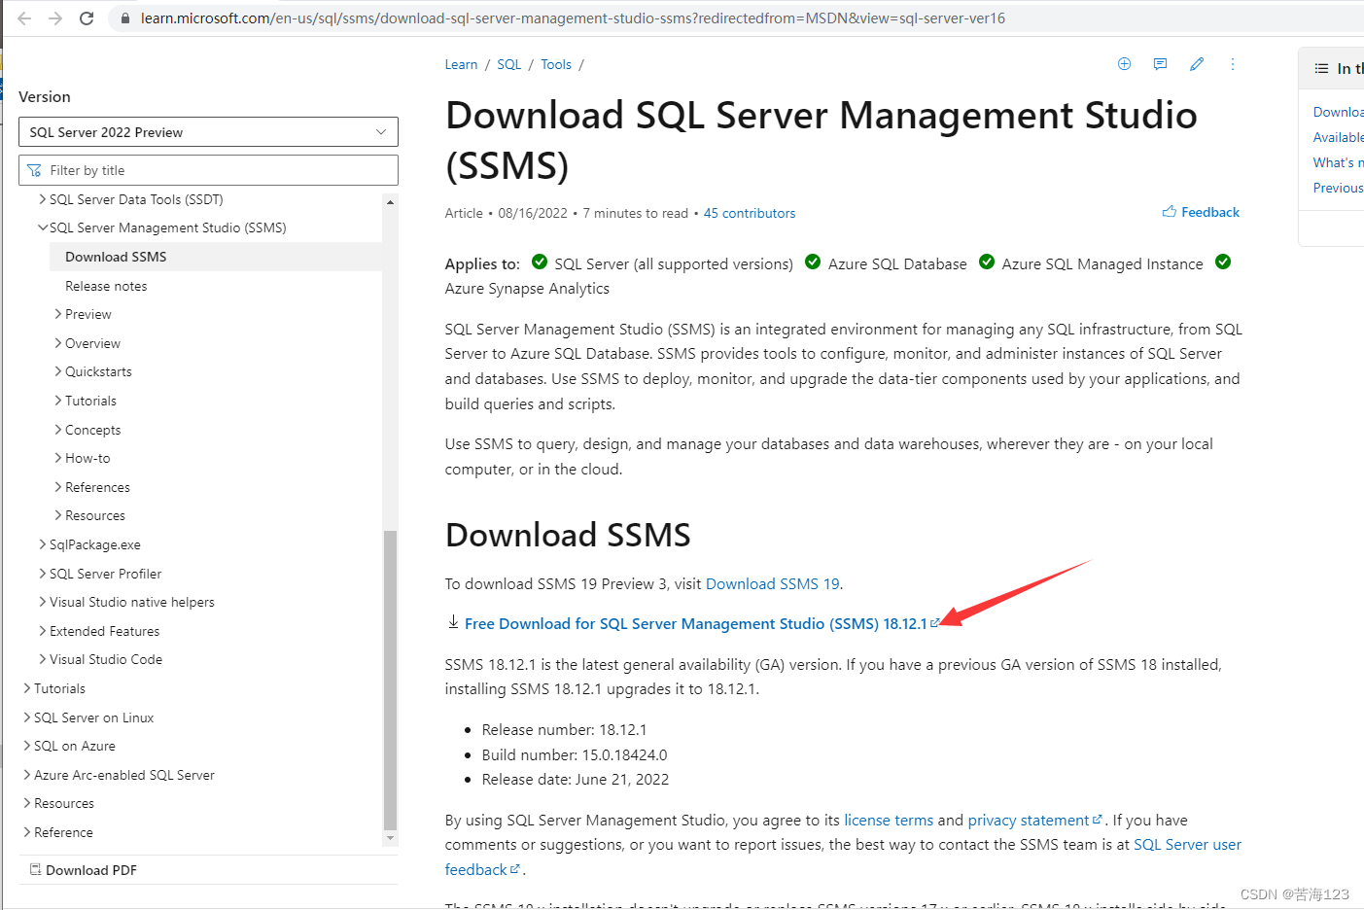
Task: Click the 'In this article' list icon
Action: (1321, 68)
